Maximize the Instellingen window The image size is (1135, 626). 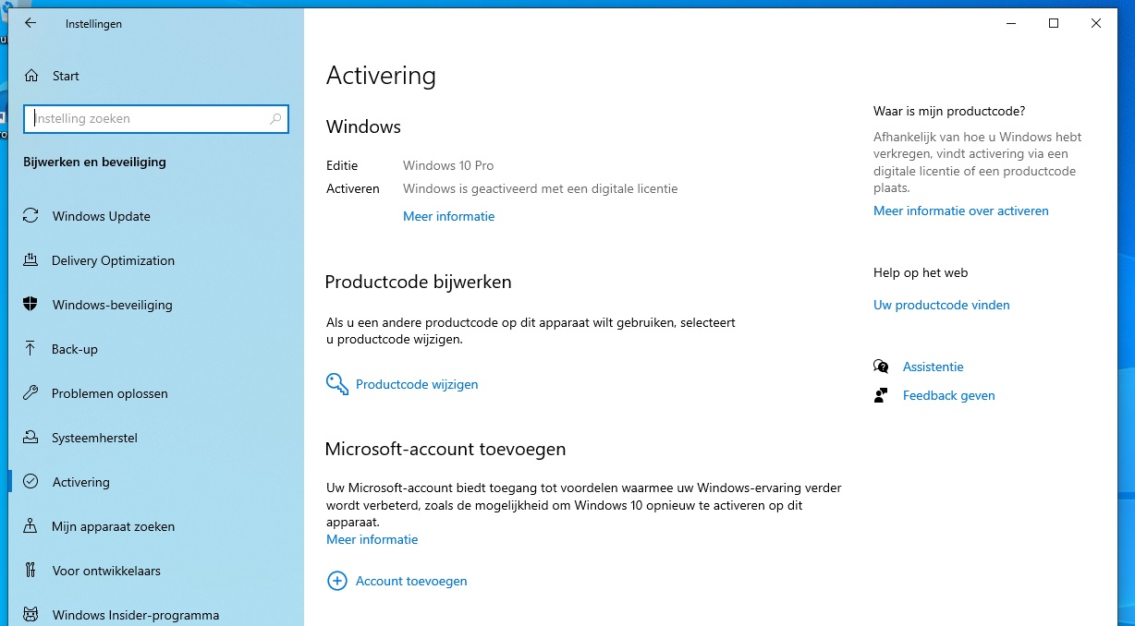tap(1053, 23)
